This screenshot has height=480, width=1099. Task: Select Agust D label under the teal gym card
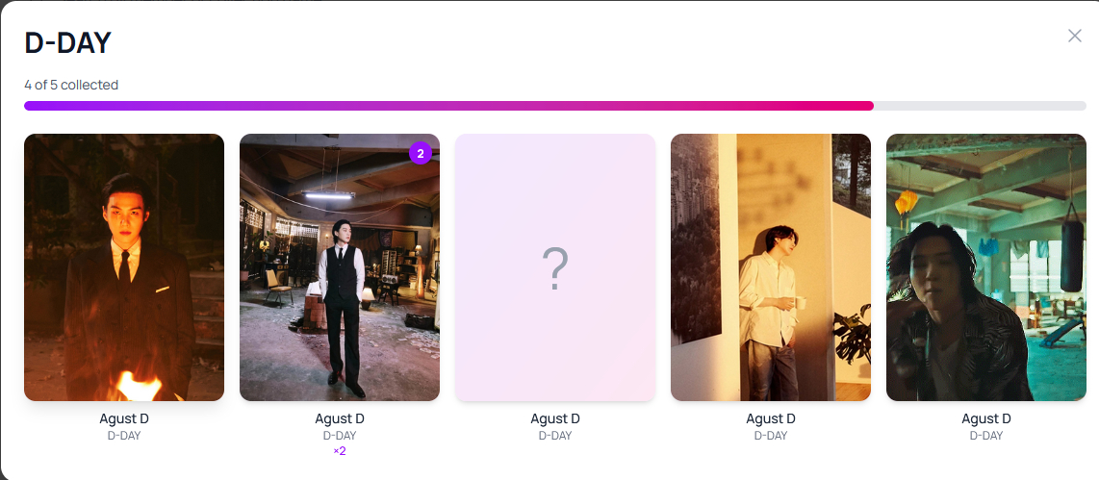986,419
